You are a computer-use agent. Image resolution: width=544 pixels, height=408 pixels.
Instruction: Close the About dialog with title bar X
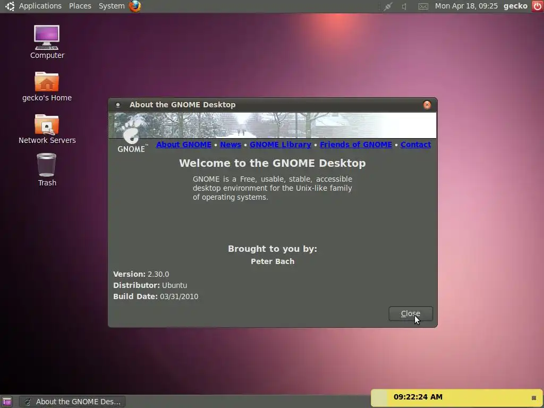point(427,105)
